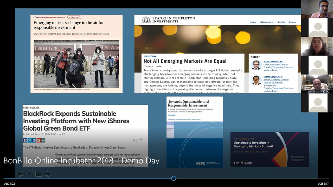Click the Towards Sustainable and Responsible Investment cover
Viewport: 333px width, 187px height.
[x=195, y=132]
